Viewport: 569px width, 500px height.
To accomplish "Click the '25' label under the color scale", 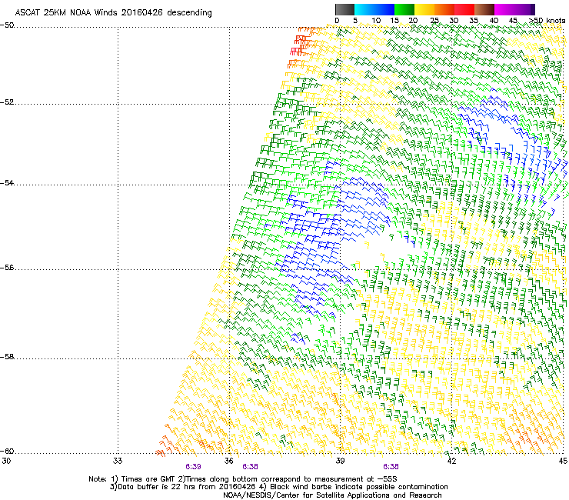I will pos(434,21).
